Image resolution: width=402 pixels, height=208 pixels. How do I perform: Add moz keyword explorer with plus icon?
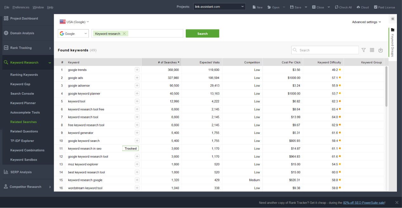137,164
